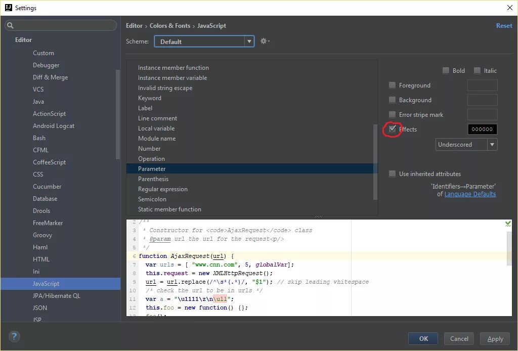Click the Error stripe mark color swatch

(482, 115)
